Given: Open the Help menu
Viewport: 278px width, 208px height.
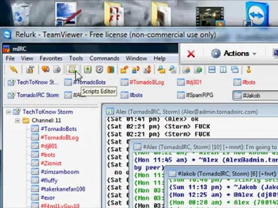Looking at the screenshot, I should coord(159,58).
